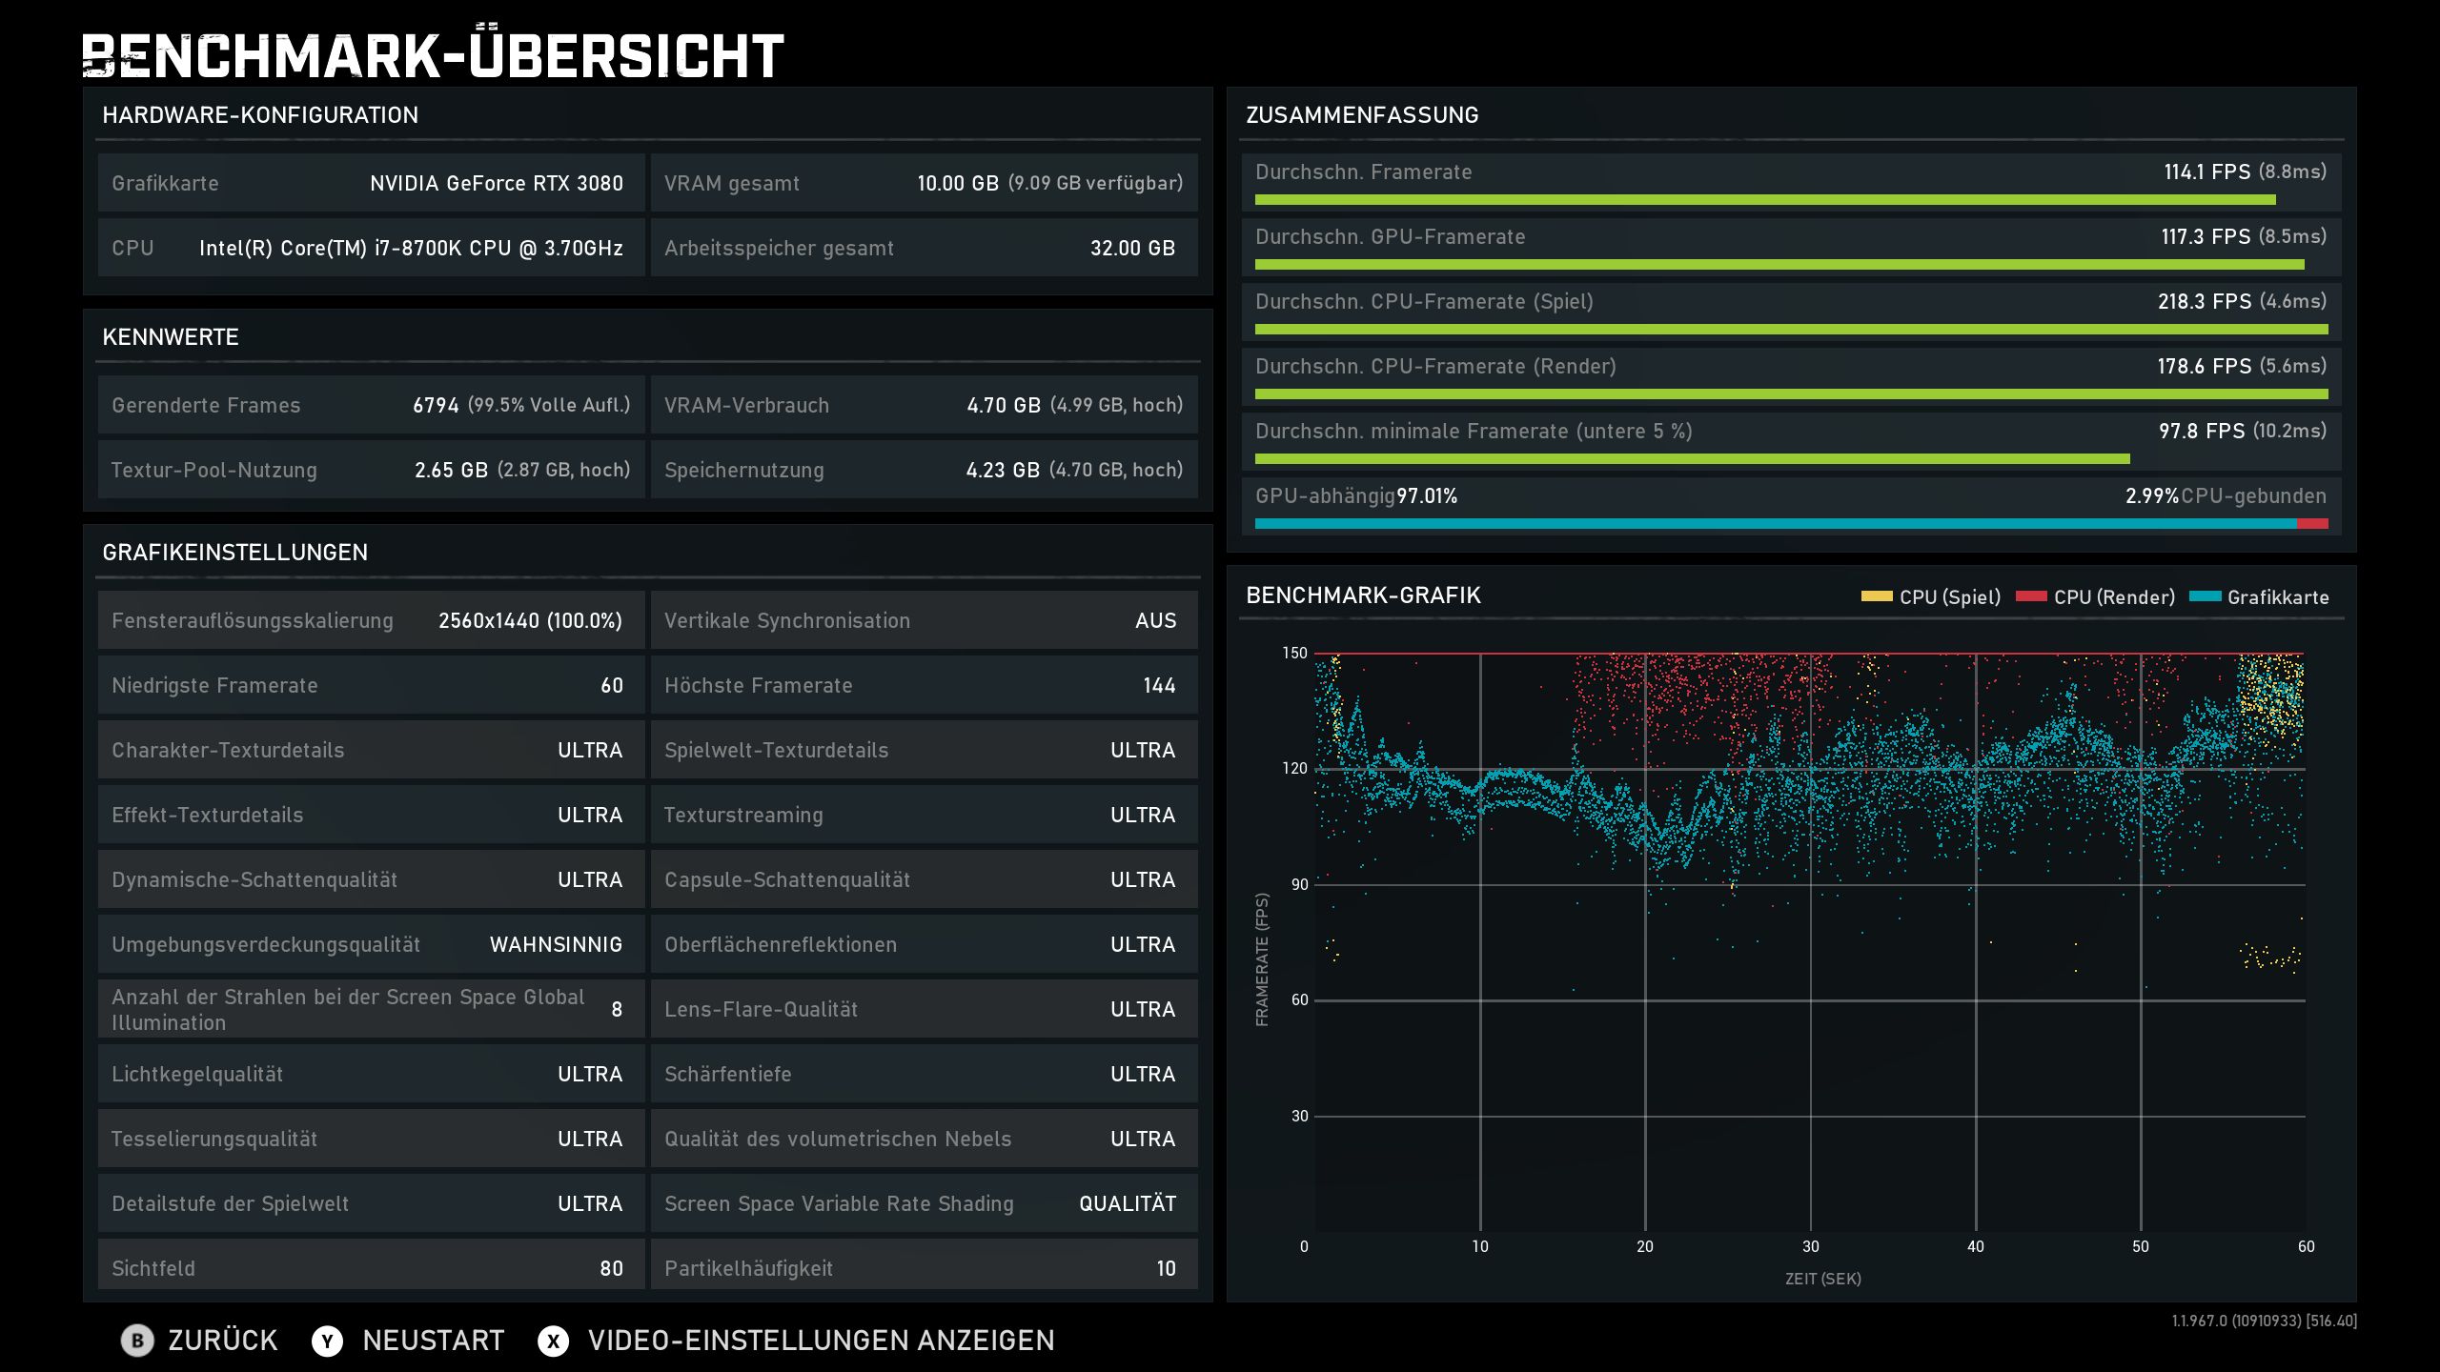Select the Screen Space Variable Rate Shading row
2440x1372 pixels.
tap(923, 1203)
